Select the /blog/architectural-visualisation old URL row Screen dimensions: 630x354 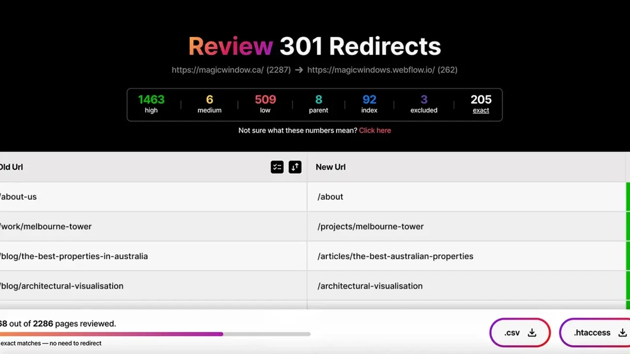[62, 286]
